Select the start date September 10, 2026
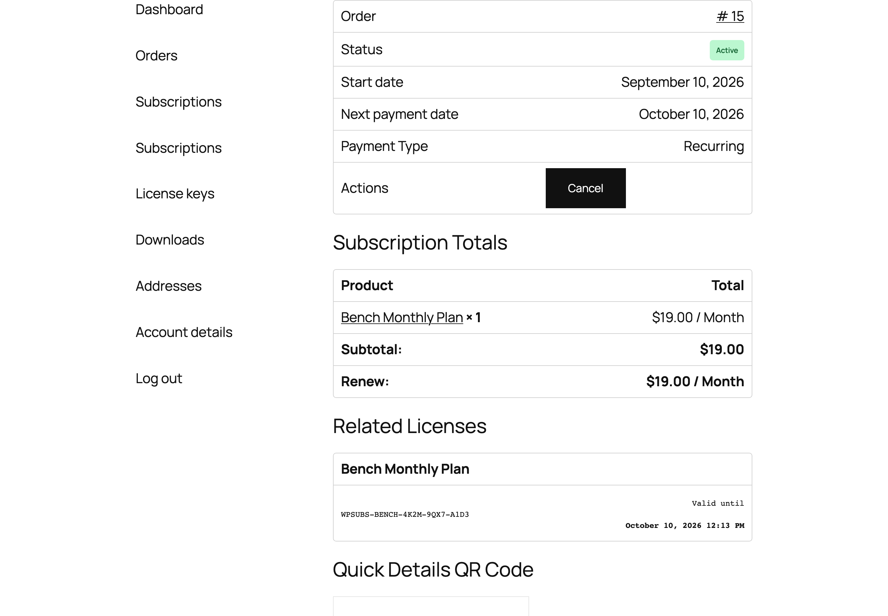Image resolution: width=888 pixels, height=616 pixels. [682, 82]
